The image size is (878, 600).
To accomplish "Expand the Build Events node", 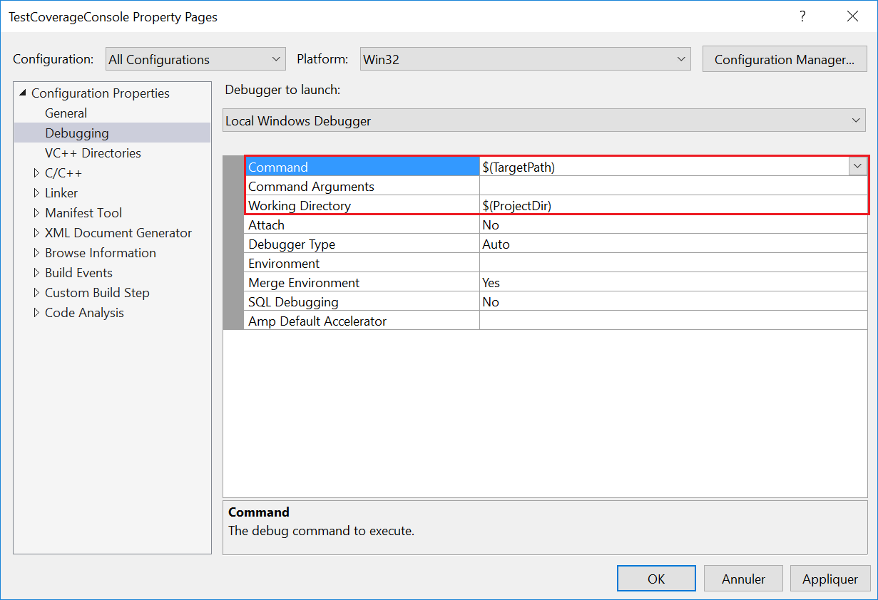I will 37,273.
